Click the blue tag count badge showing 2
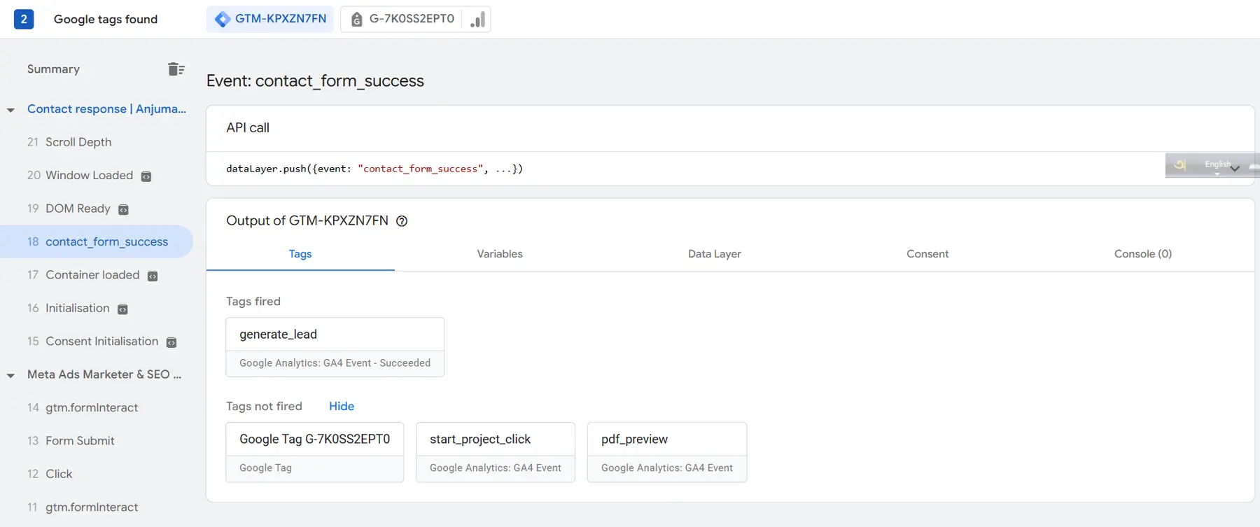 pos(24,19)
